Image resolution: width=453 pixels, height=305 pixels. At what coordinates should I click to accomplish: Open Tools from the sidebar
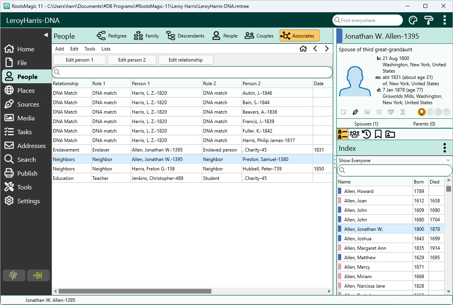tap(18, 187)
